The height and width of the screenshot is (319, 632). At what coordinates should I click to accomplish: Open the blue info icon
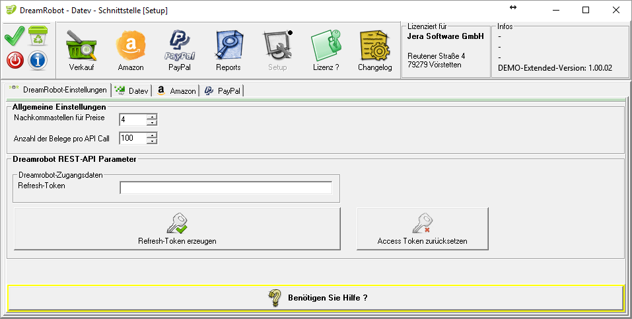tap(38, 60)
